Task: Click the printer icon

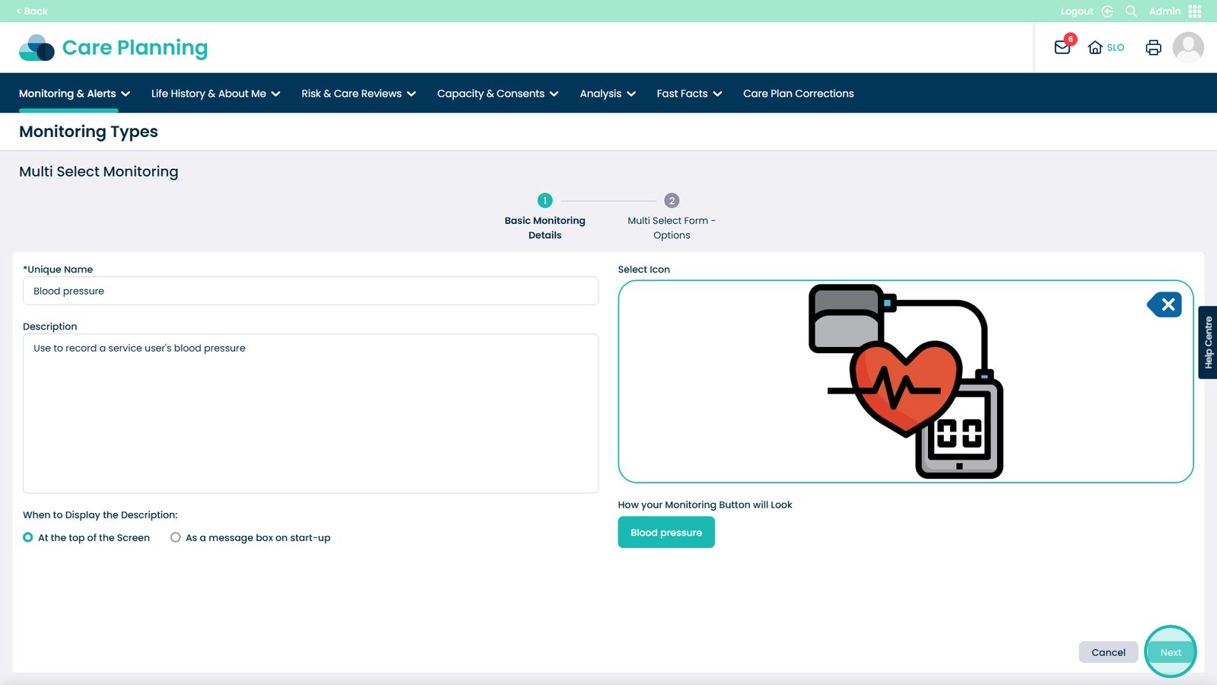Action: (1153, 47)
